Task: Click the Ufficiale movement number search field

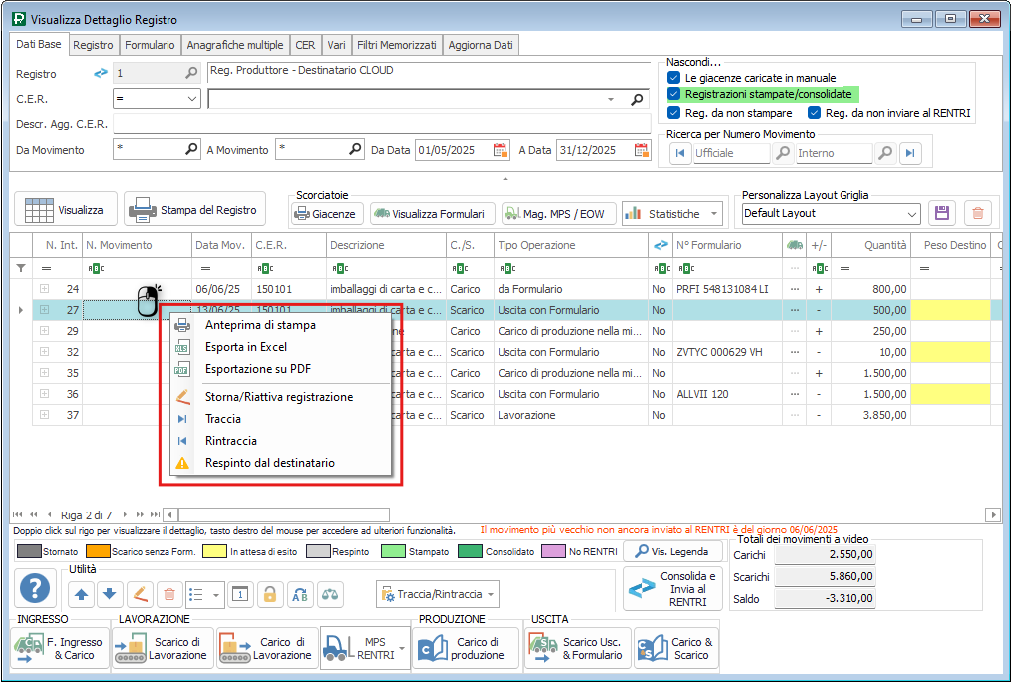Action: 731,153
